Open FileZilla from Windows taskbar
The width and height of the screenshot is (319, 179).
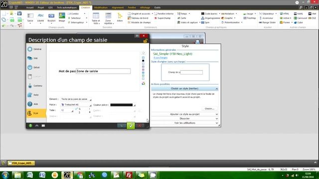(129, 175)
